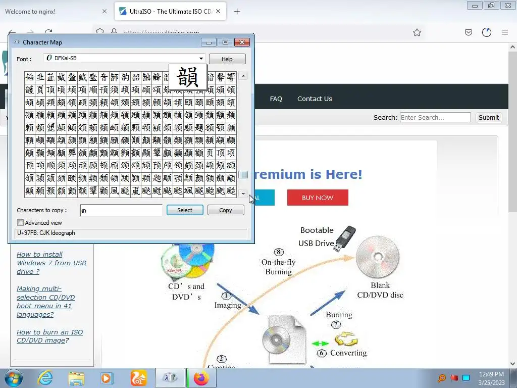Click the browser page scroll up arrow
This screenshot has height=388, width=517.
click(x=512, y=47)
